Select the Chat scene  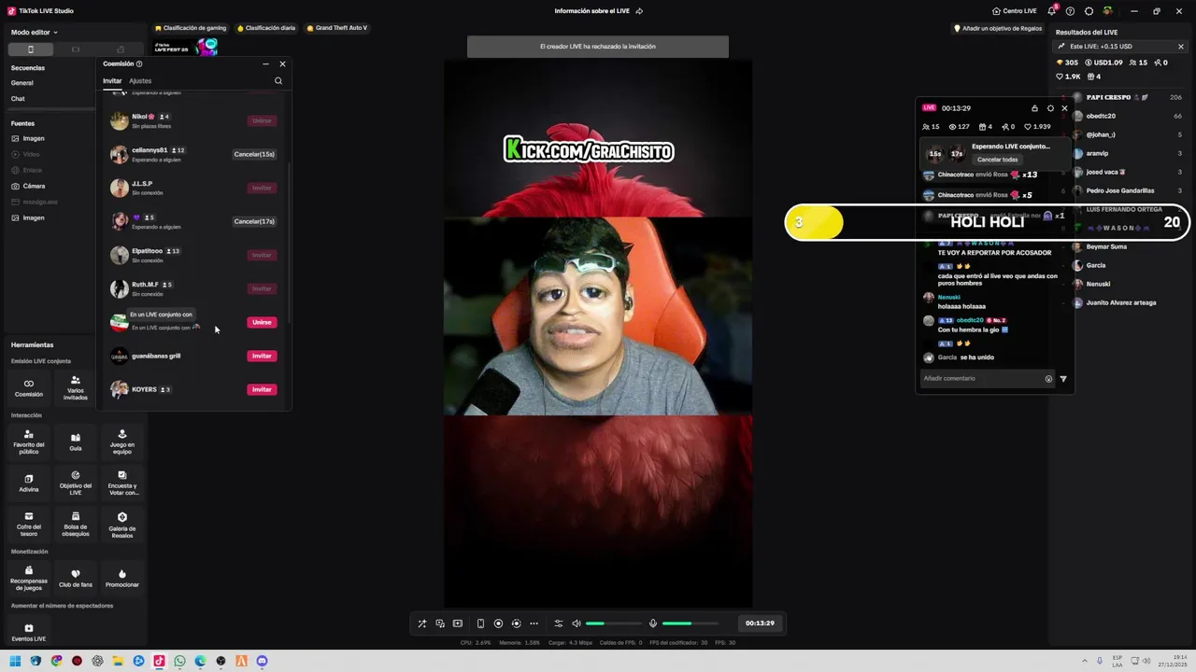pyautogui.click(x=18, y=99)
